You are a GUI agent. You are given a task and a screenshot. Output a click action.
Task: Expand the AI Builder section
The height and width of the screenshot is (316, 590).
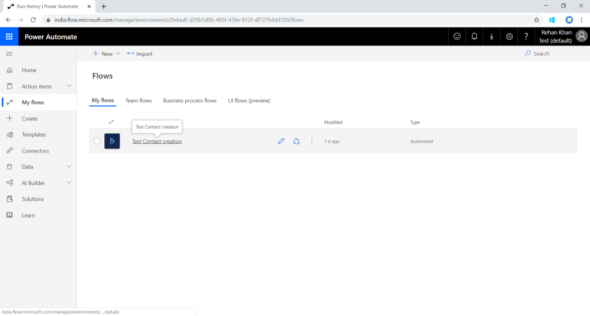(69, 183)
